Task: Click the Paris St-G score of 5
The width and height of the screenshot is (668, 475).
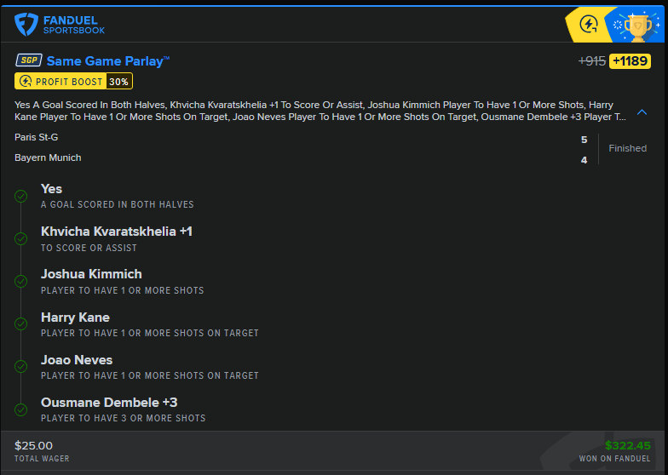Action: (x=584, y=140)
